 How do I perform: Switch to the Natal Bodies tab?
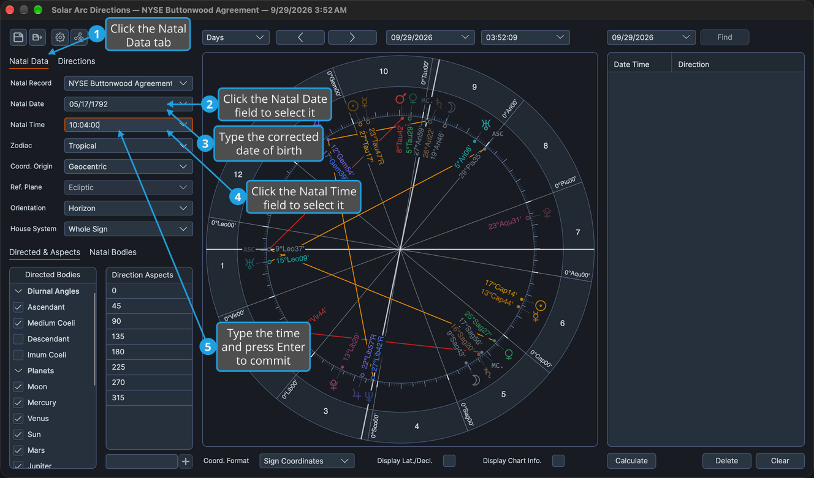click(113, 252)
